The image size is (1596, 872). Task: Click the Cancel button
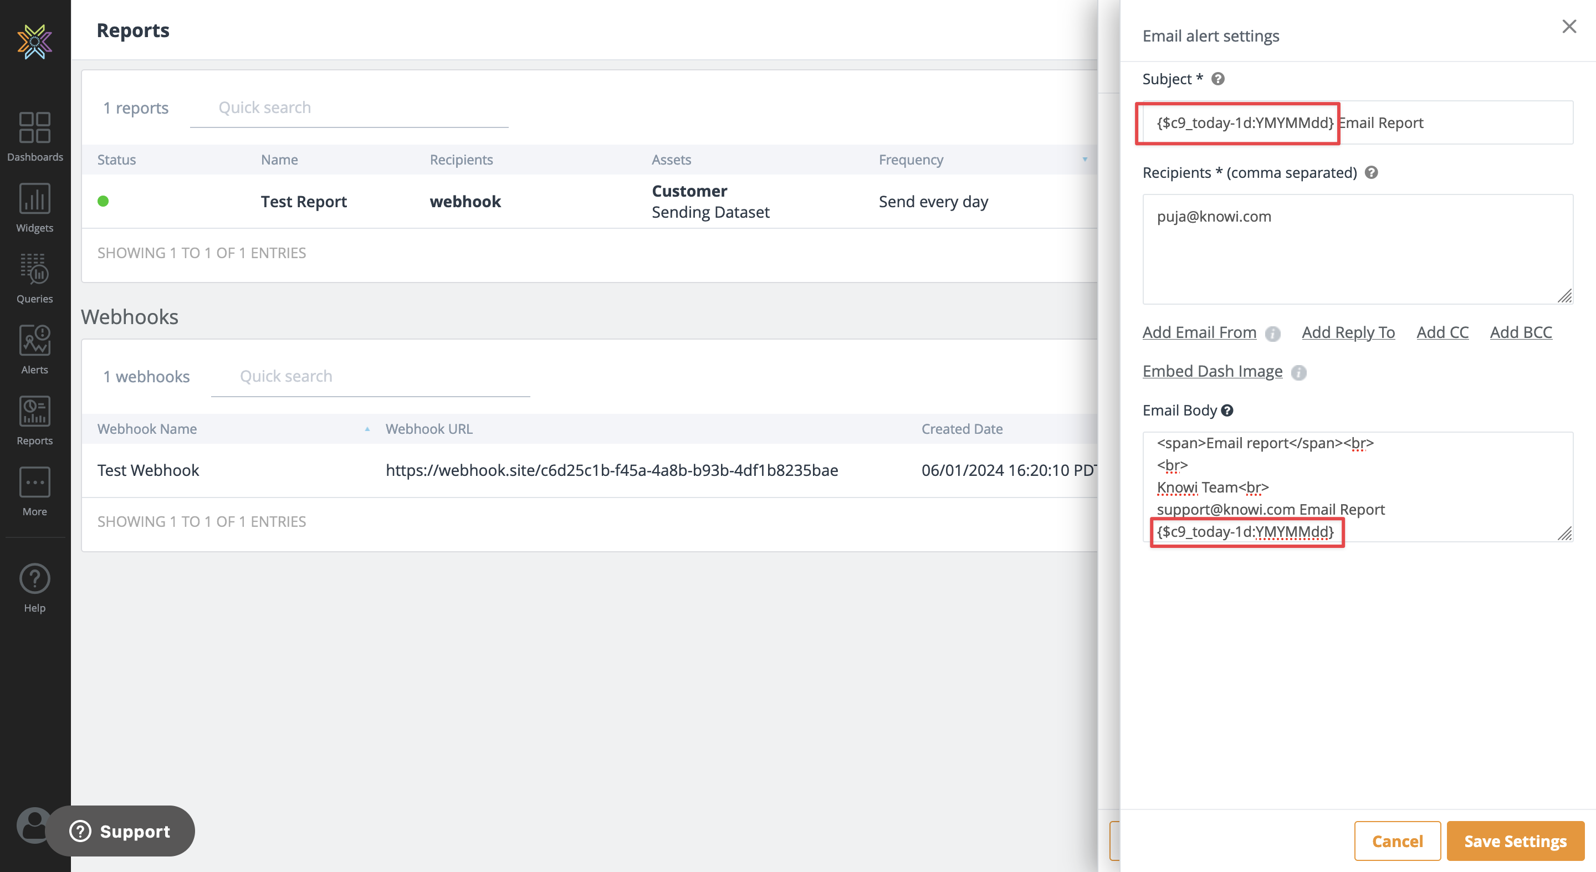(1396, 840)
